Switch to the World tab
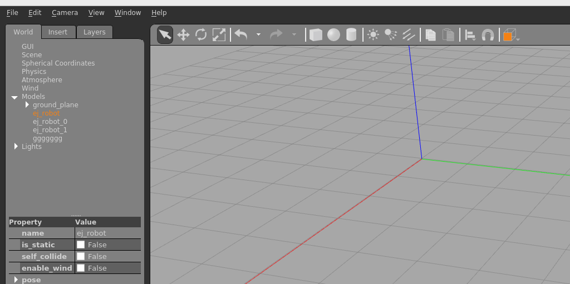This screenshot has width=570, height=284. pyautogui.click(x=23, y=32)
